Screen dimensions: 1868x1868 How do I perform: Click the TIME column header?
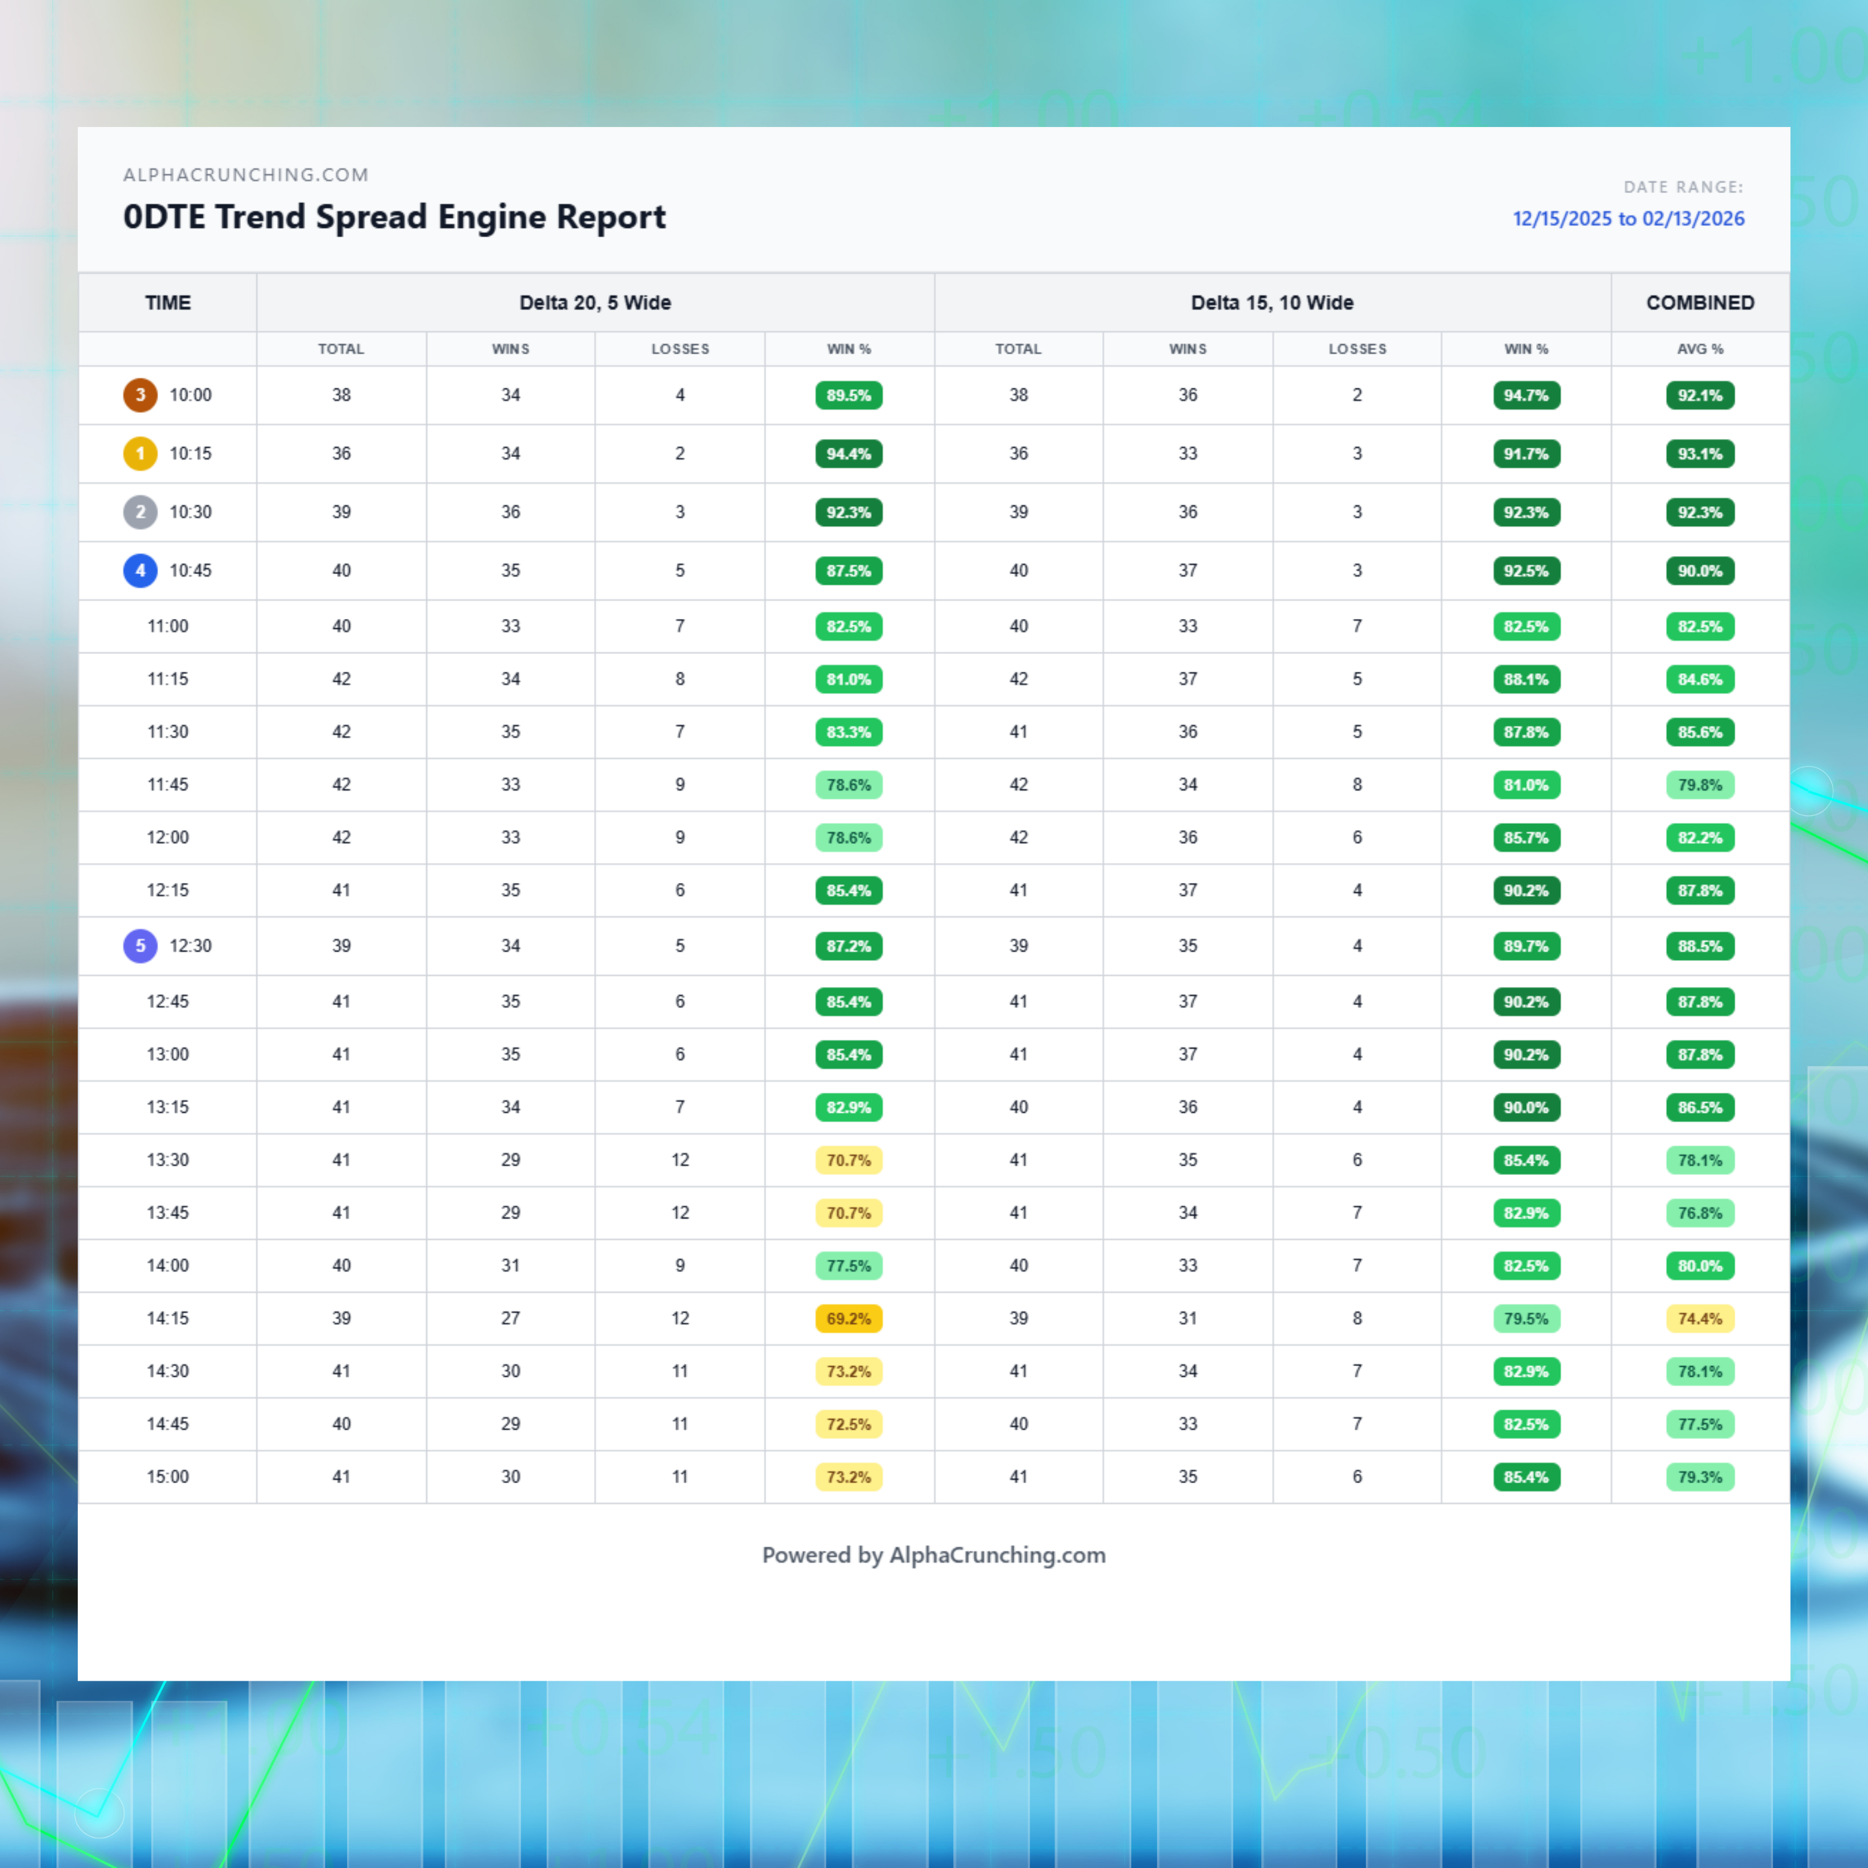point(167,303)
